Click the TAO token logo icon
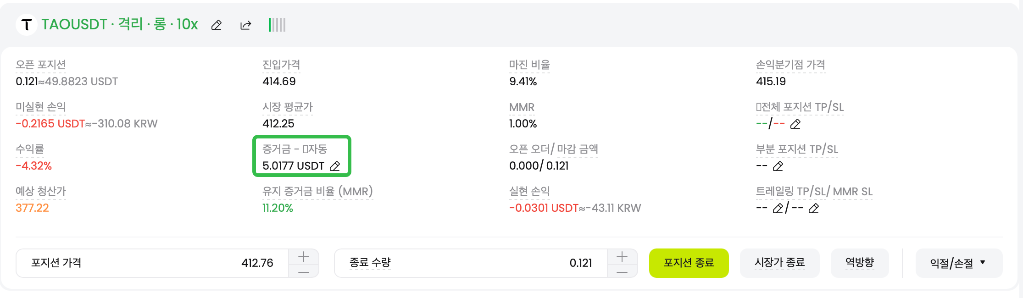This screenshot has height=298, width=1023. click(27, 25)
